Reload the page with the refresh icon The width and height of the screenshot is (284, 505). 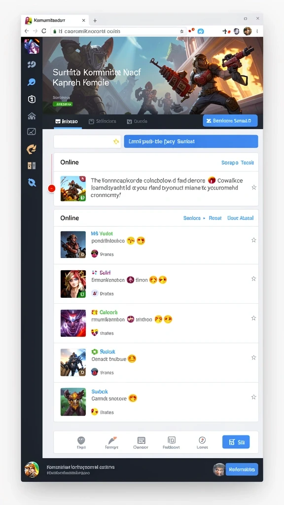tap(44, 31)
